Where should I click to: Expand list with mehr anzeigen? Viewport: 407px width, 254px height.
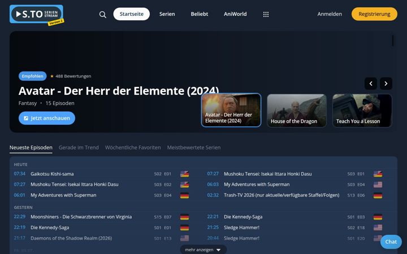203,250
